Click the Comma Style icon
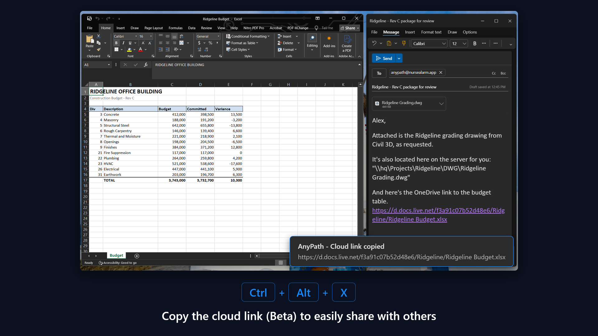The height and width of the screenshot is (336, 598). [x=217, y=43]
